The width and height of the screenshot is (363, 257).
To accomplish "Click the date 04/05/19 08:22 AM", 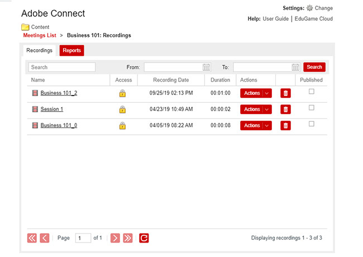I will (171, 126).
